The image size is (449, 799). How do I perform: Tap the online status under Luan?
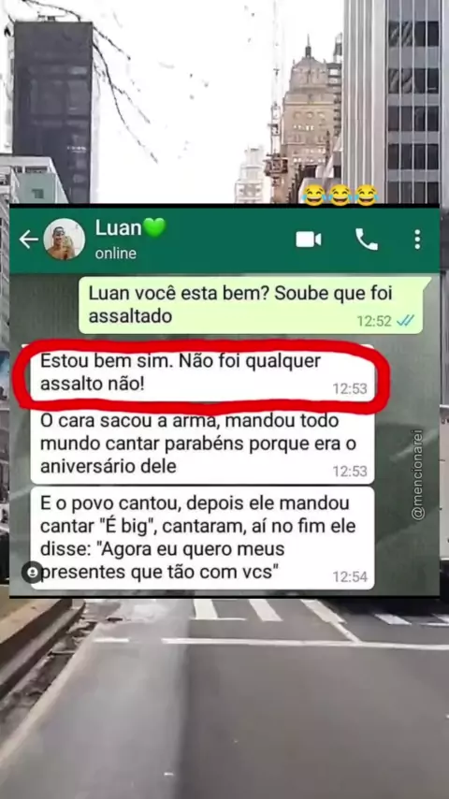[x=116, y=254]
